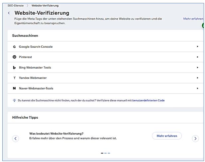Expand the Bing Webmaster Tools row arrow
The height and width of the screenshot is (162, 205).
pyautogui.click(x=197, y=67)
